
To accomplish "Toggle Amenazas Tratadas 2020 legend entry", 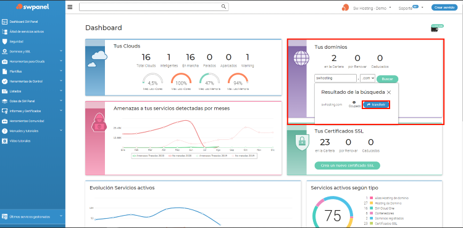I will (149, 155).
